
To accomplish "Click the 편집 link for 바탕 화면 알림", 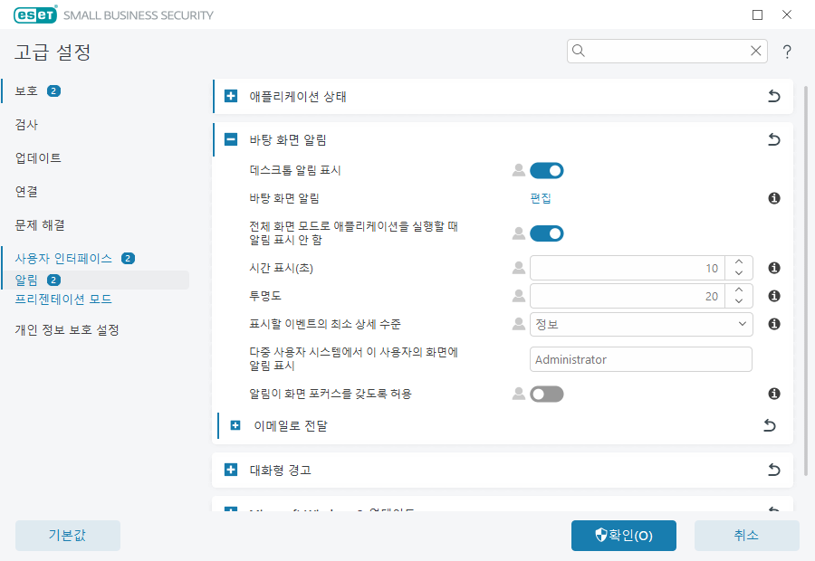I will click(x=540, y=198).
